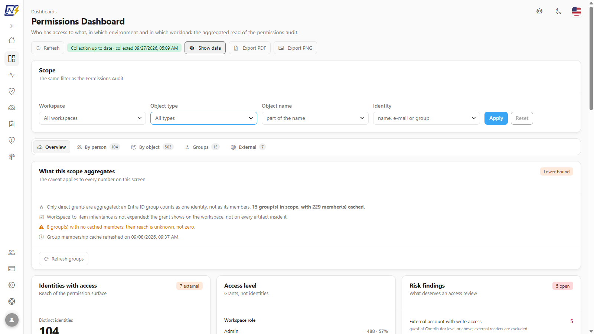594x334 pixels.
Task: Open the Workspace dropdown
Action: tap(92, 118)
